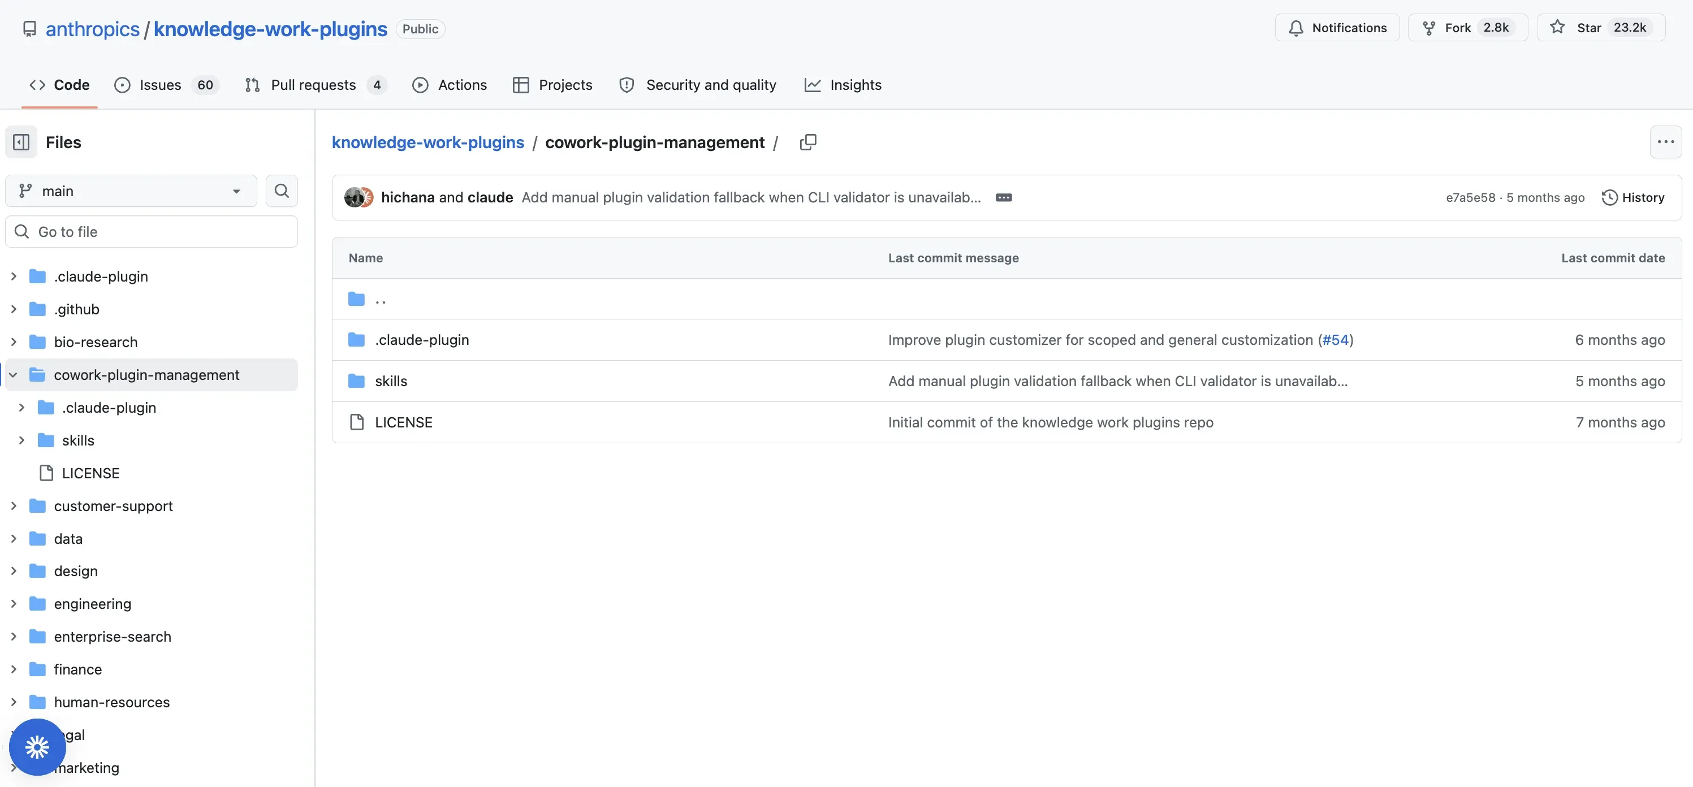This screenshot has width=1693, height=787.
Task: Click the Notifications bell icon
Action: (1295, 28)
